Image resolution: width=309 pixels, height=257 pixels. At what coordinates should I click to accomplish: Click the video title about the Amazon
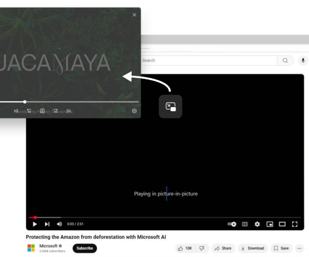pyautogui.click(x=96, y=237)
